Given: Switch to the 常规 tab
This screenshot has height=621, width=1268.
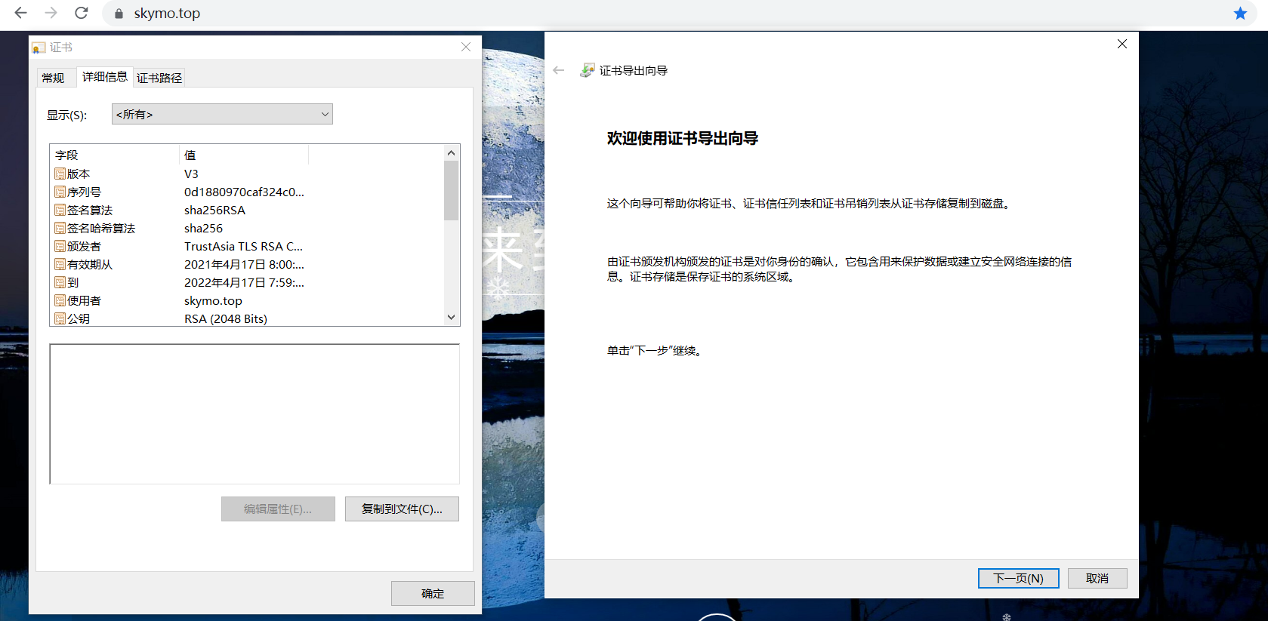Looking at the screenshot, I should pyautogui.click(x=53, y=78).
